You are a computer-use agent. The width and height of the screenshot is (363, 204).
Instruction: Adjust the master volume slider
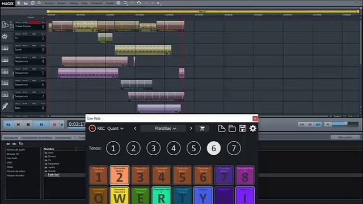345,125
